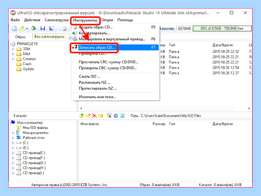261x196 pixels.
Task: Open the Помощь menu
Action: [x=125, y=20]
